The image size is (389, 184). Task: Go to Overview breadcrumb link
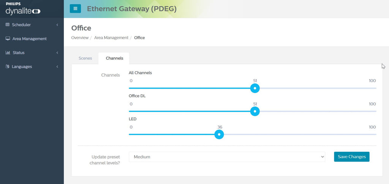pyautogui.click(x=80, y=38)
